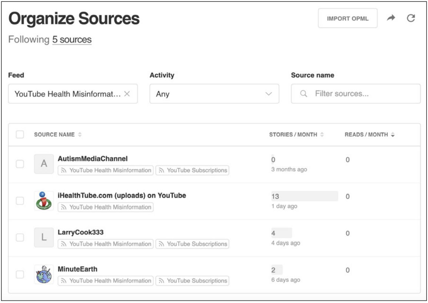Click the MinuteEarth globe icon
Viewport: 428px width, 303px height.
44,274
